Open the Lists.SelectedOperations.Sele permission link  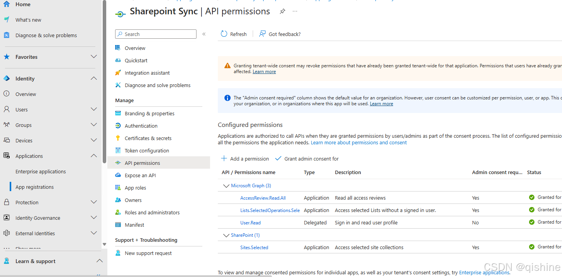270,210
